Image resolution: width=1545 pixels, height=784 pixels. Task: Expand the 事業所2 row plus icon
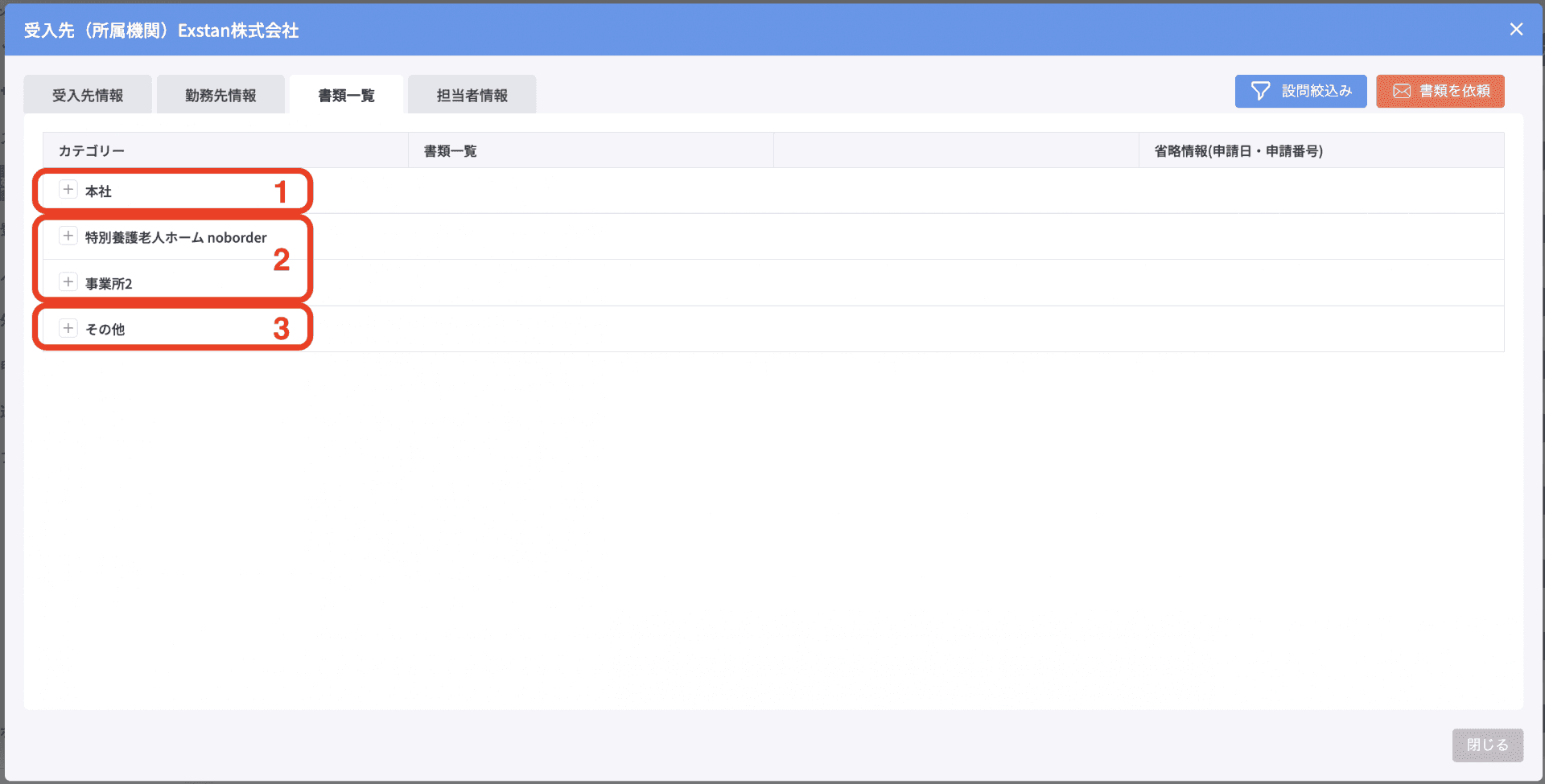click(x=68, y=282)
